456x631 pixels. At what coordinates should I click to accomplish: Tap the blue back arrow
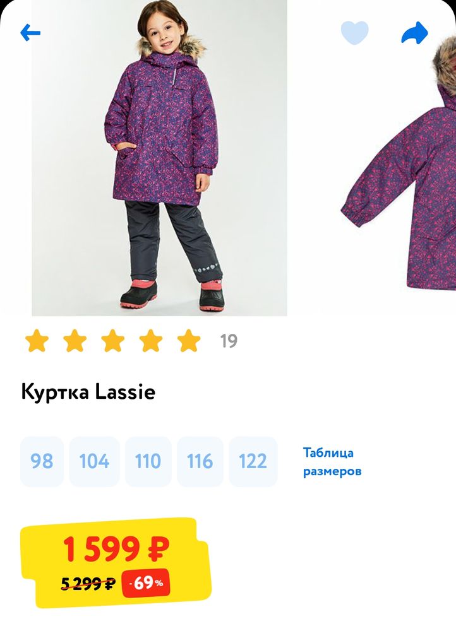tap(30, 32)
